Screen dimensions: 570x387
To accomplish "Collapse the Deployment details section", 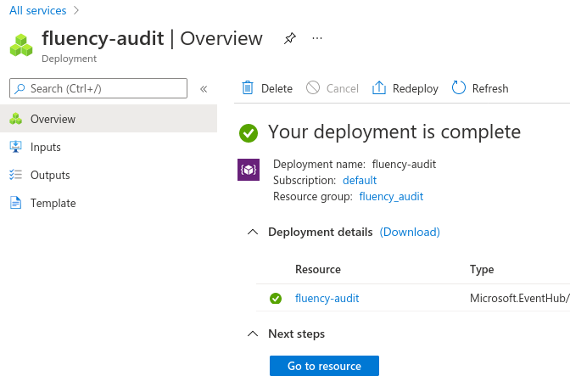I will pyautogui.click(x=253, y=232).
